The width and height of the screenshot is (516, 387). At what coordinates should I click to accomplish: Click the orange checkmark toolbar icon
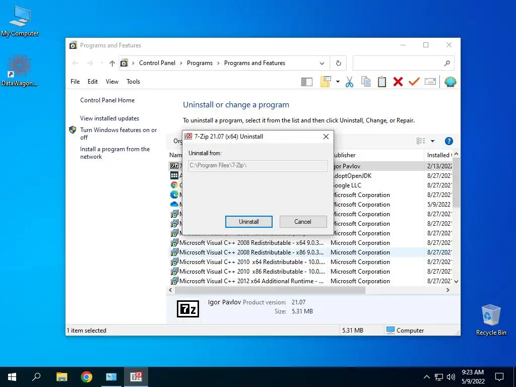[414, 81]
